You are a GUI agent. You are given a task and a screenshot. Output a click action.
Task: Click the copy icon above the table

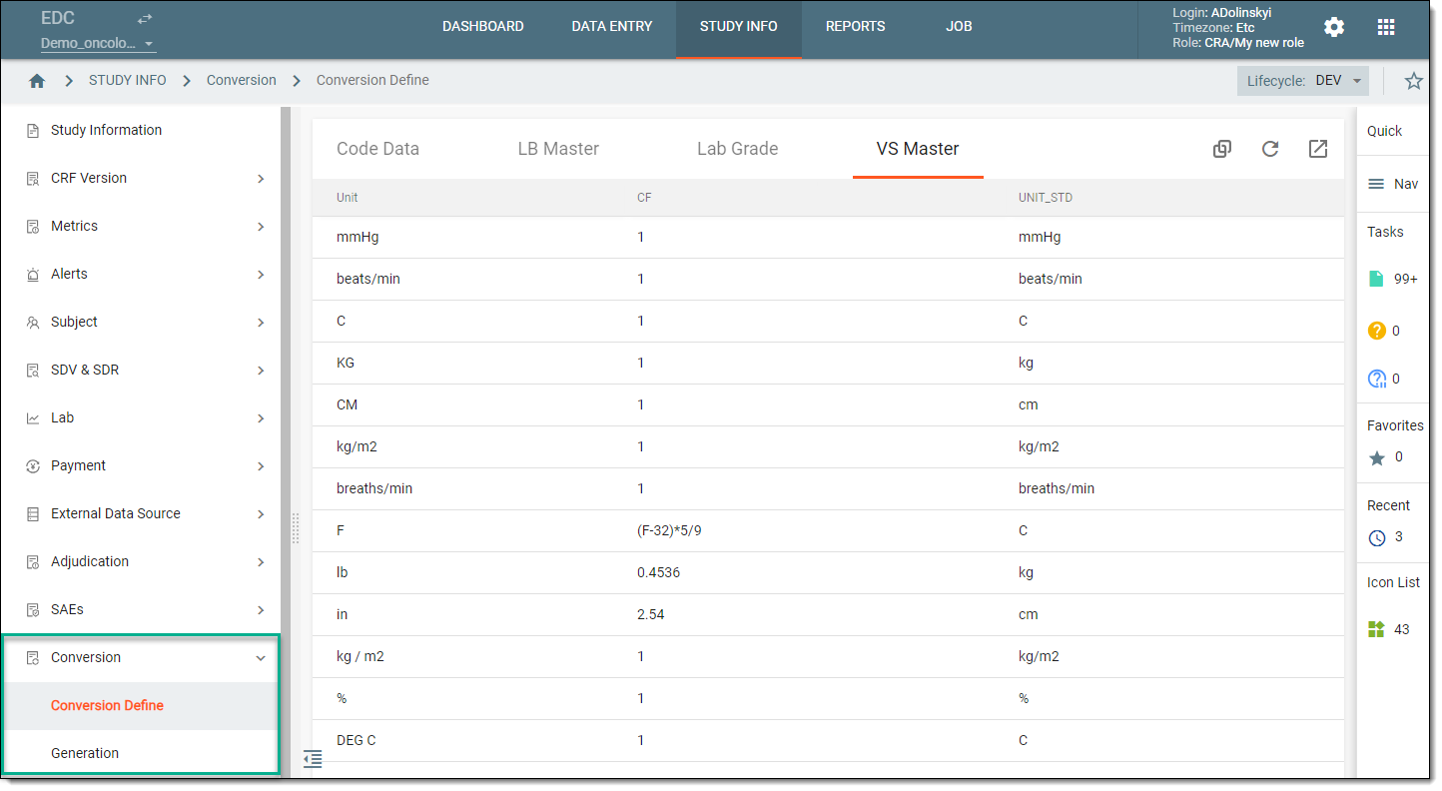pyautogui.click(x=1222, y=149)
